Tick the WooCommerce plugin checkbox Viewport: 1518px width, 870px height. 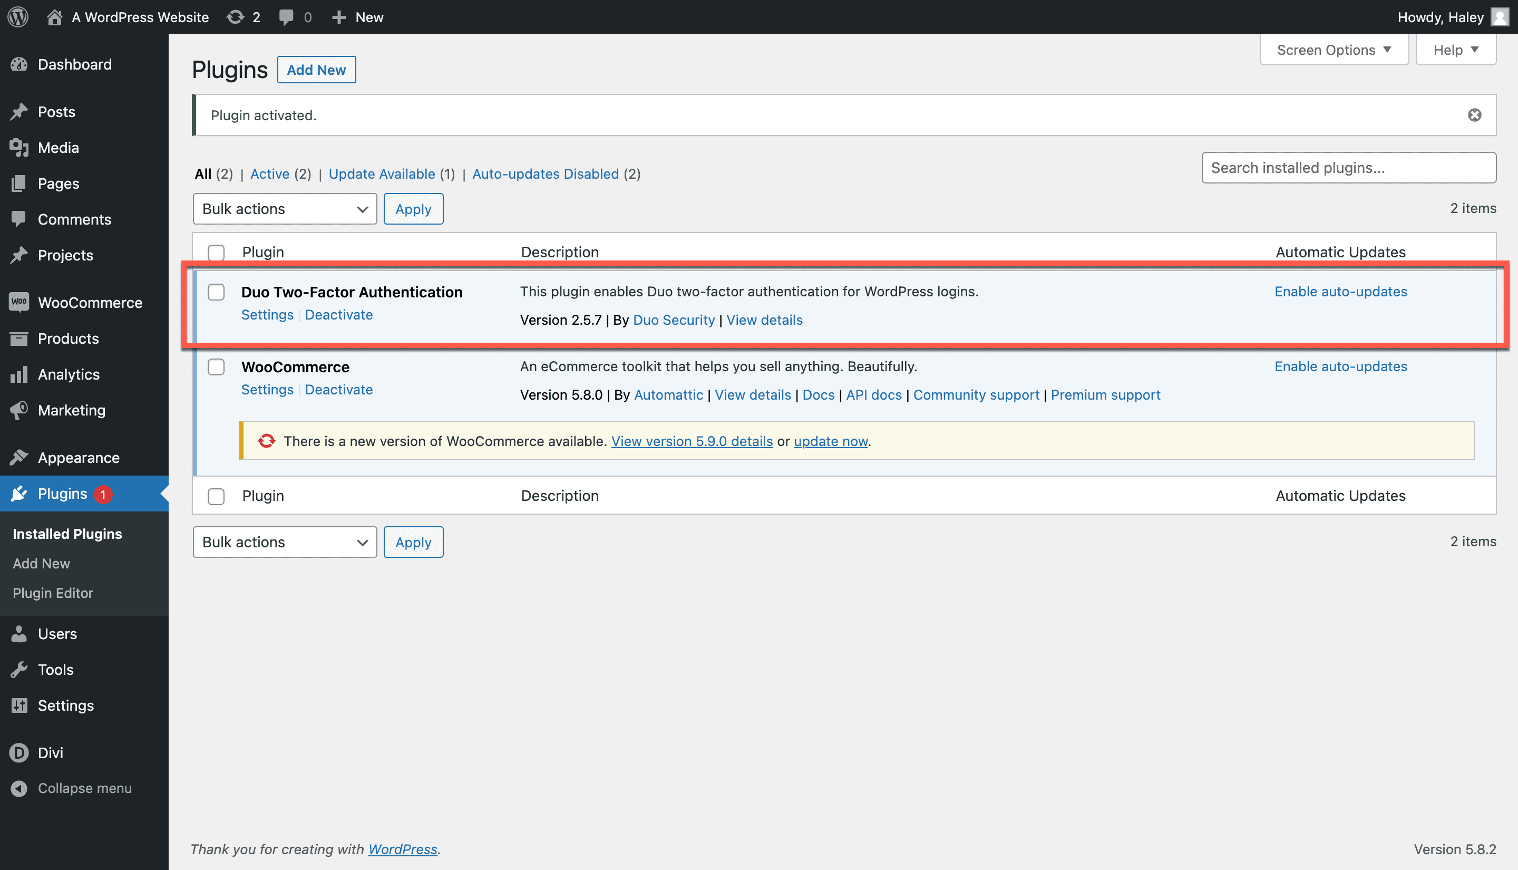click(x=216, y=366)
